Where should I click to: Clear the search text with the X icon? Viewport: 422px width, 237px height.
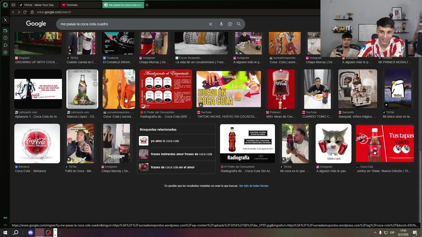[210, 24]
